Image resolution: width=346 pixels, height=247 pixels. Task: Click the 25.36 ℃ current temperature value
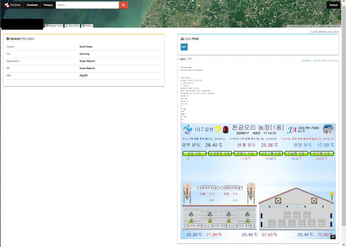tap(269, 145)
